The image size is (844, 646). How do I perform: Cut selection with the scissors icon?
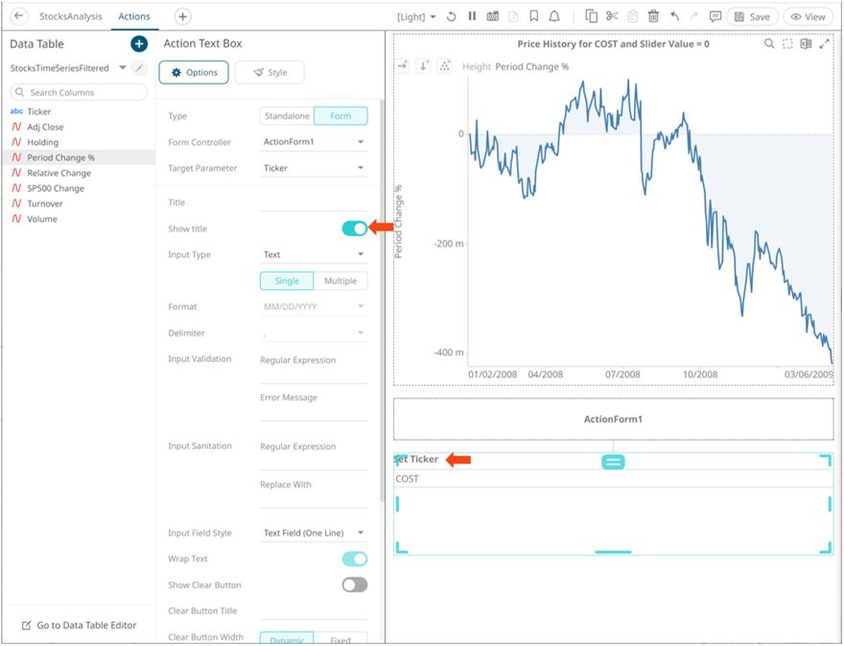612,16
